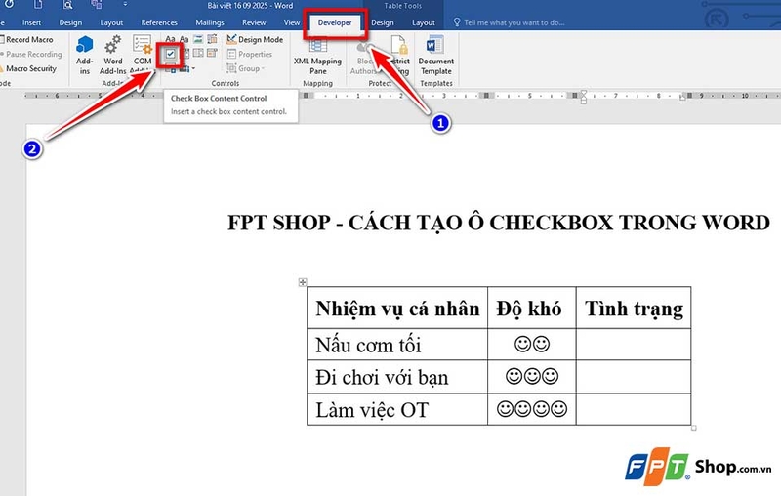Image resolution: width=781 pixels, height=496 pixels.
Task: Open the Mailings tab
Action: click(x=210, y=22)
